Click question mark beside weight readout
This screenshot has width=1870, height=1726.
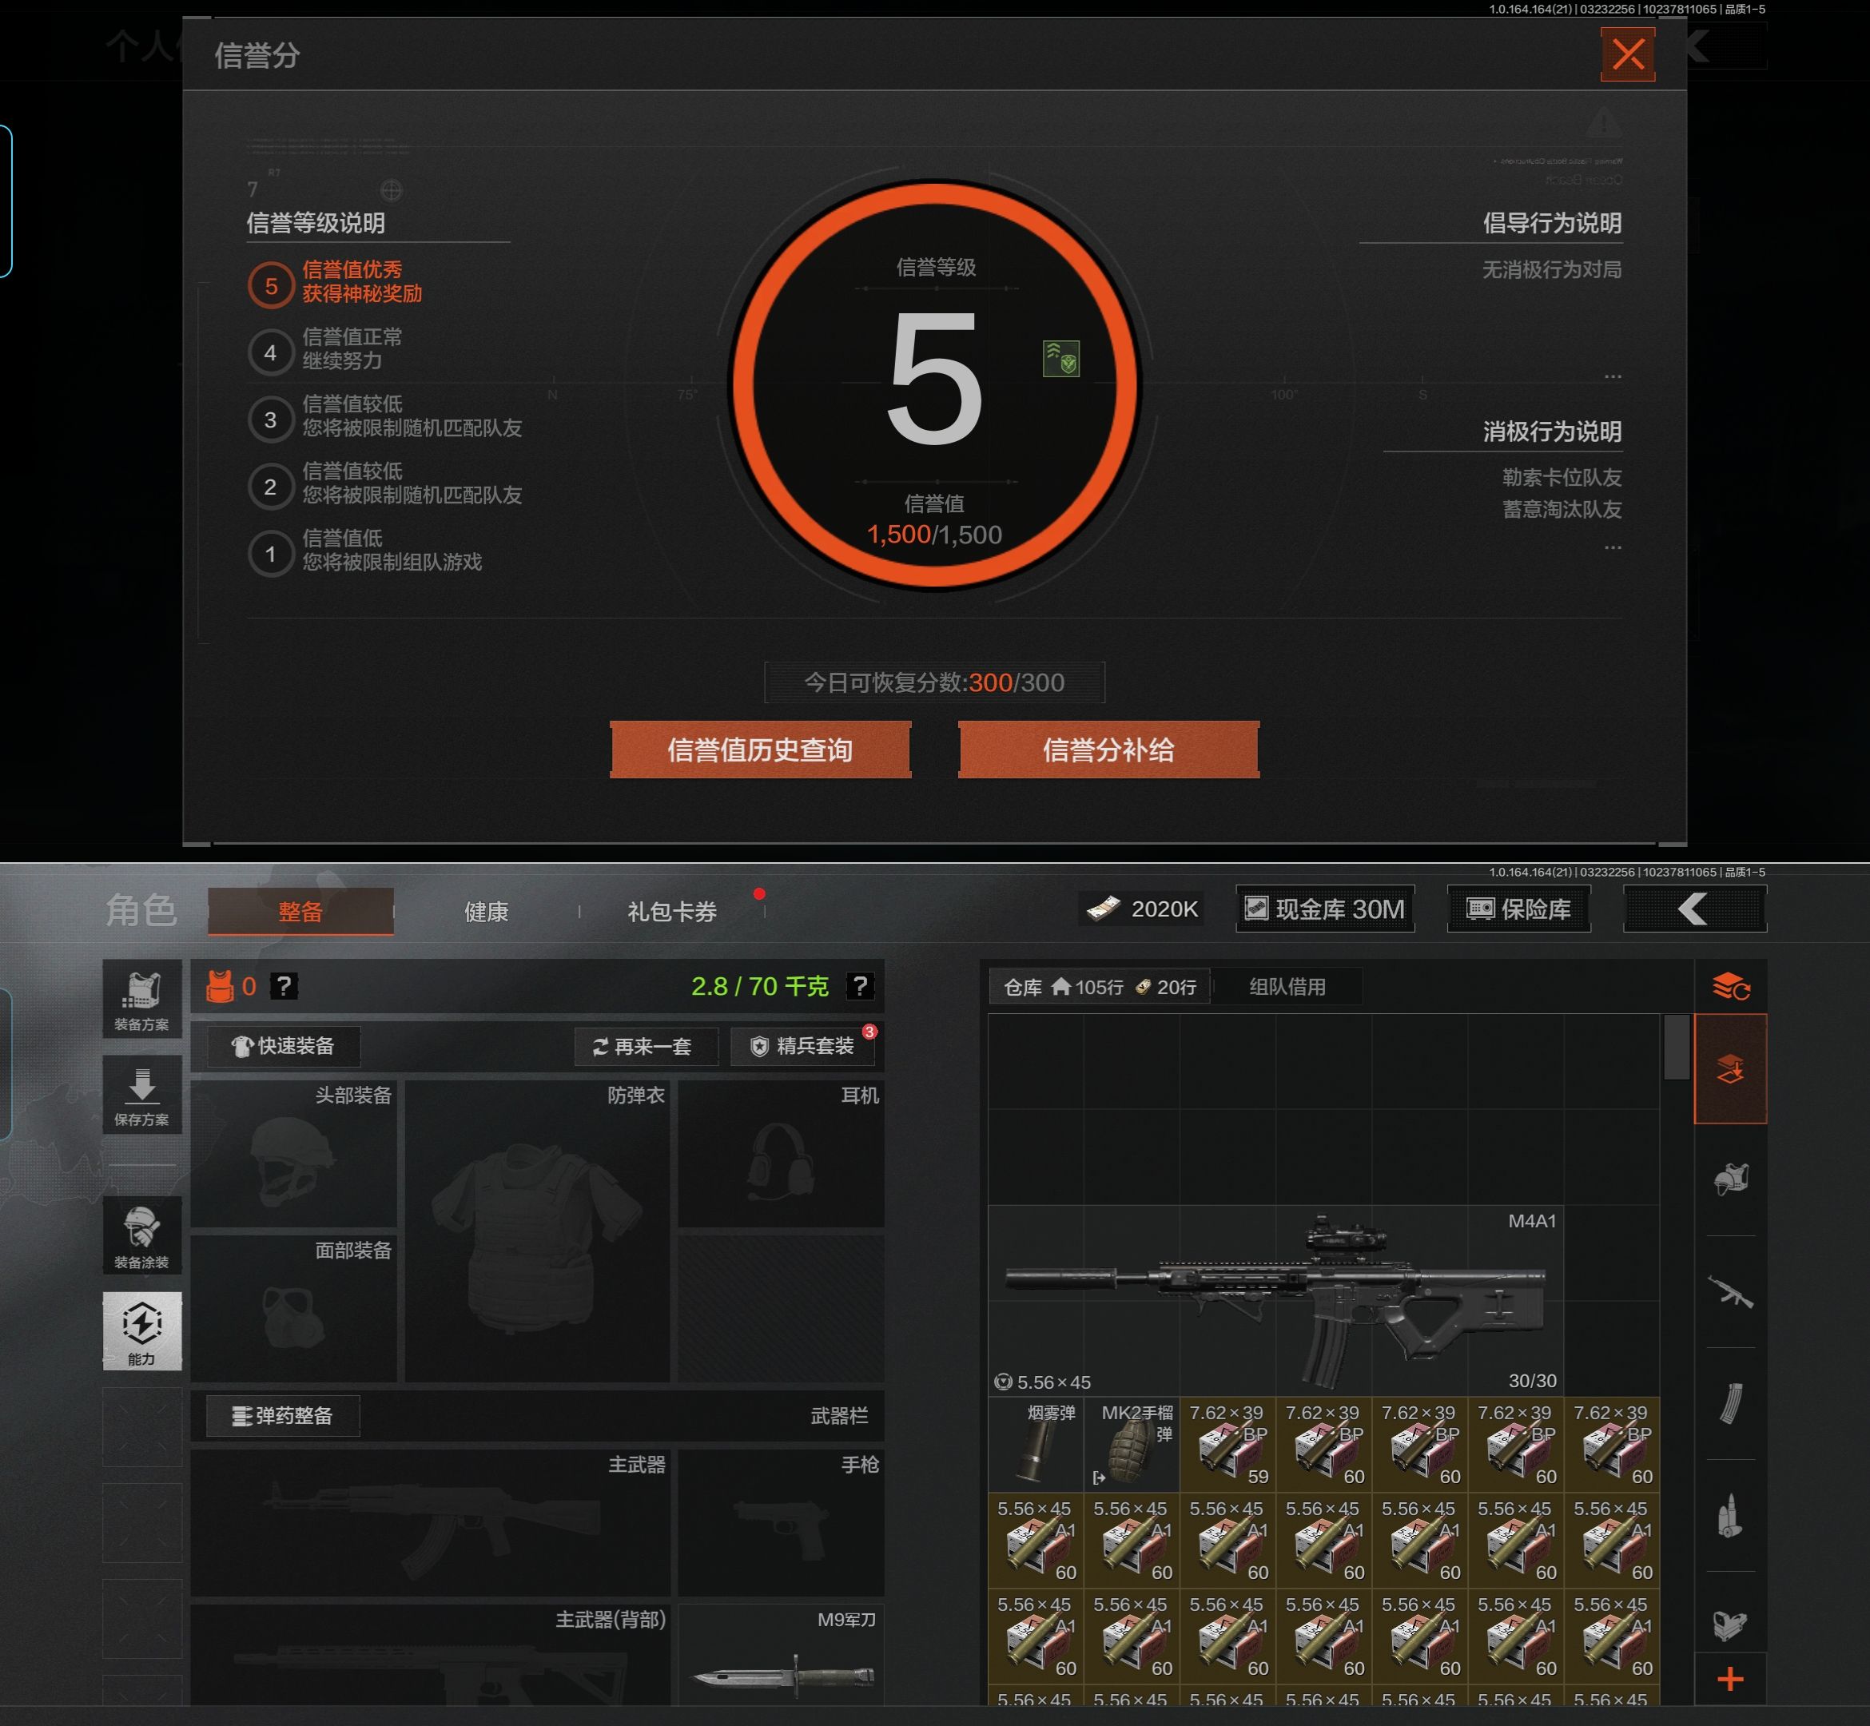(x=859, y=986)
